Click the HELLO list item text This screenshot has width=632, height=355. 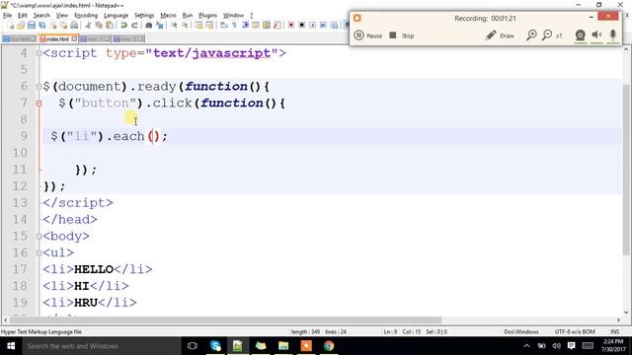(x=94, y=269)
